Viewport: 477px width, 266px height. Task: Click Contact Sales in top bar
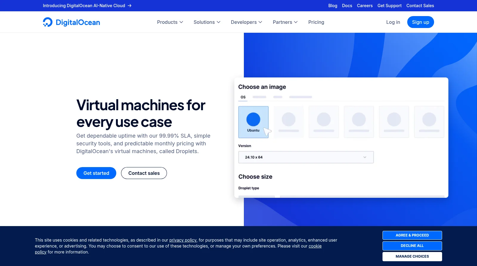tap(420, 6)
